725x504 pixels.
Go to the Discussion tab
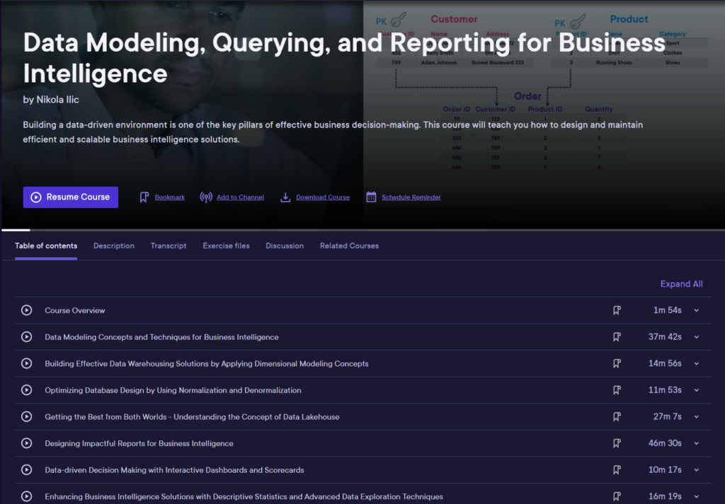pos(285,246)
